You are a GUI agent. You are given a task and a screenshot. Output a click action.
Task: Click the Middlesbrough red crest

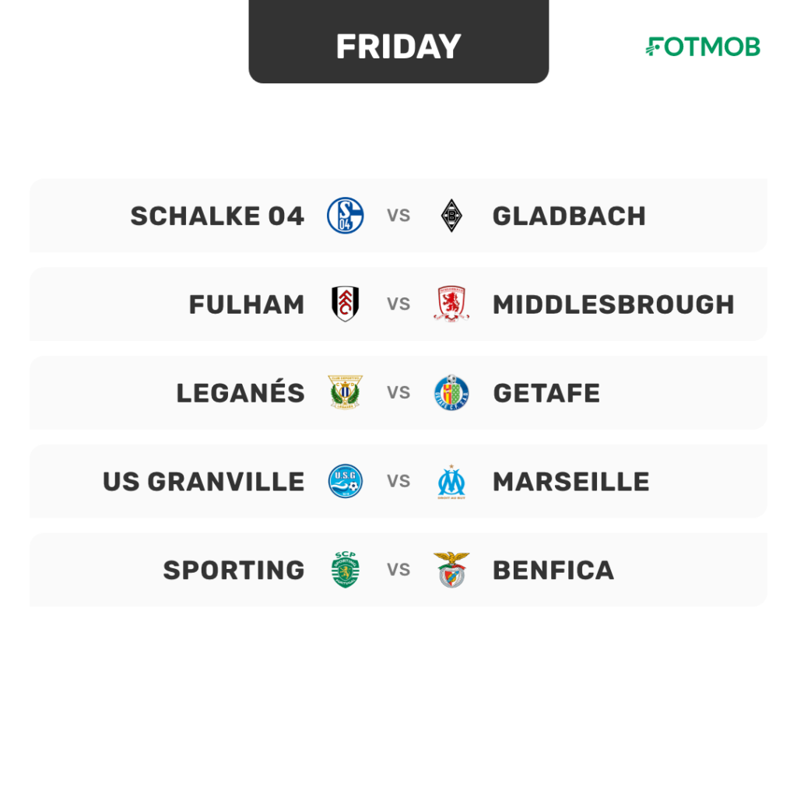pyautogui.click(x=451, y=304)
